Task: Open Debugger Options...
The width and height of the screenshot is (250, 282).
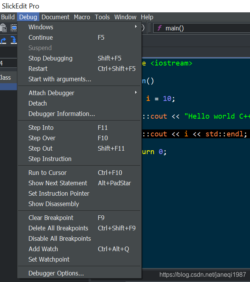Action: coord(79,274)
